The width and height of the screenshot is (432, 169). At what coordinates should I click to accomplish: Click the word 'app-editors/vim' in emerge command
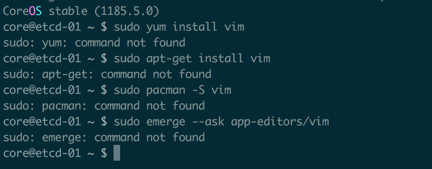(x=280, y=122)
